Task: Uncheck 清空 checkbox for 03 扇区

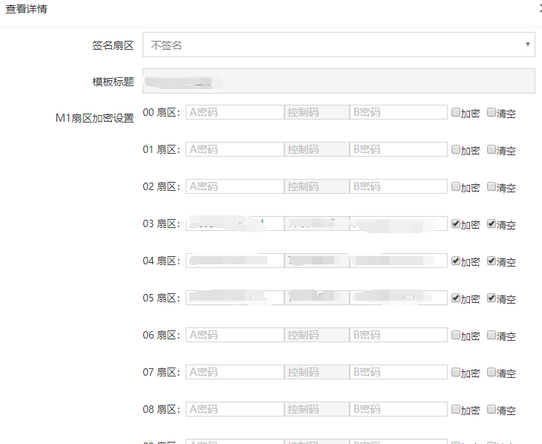Action: click(x=492, y=224)
